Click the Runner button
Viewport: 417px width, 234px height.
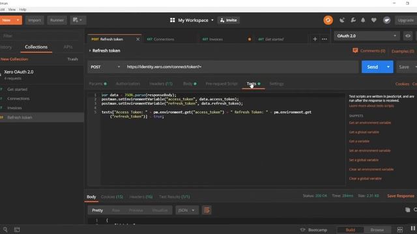pos(57,20)
